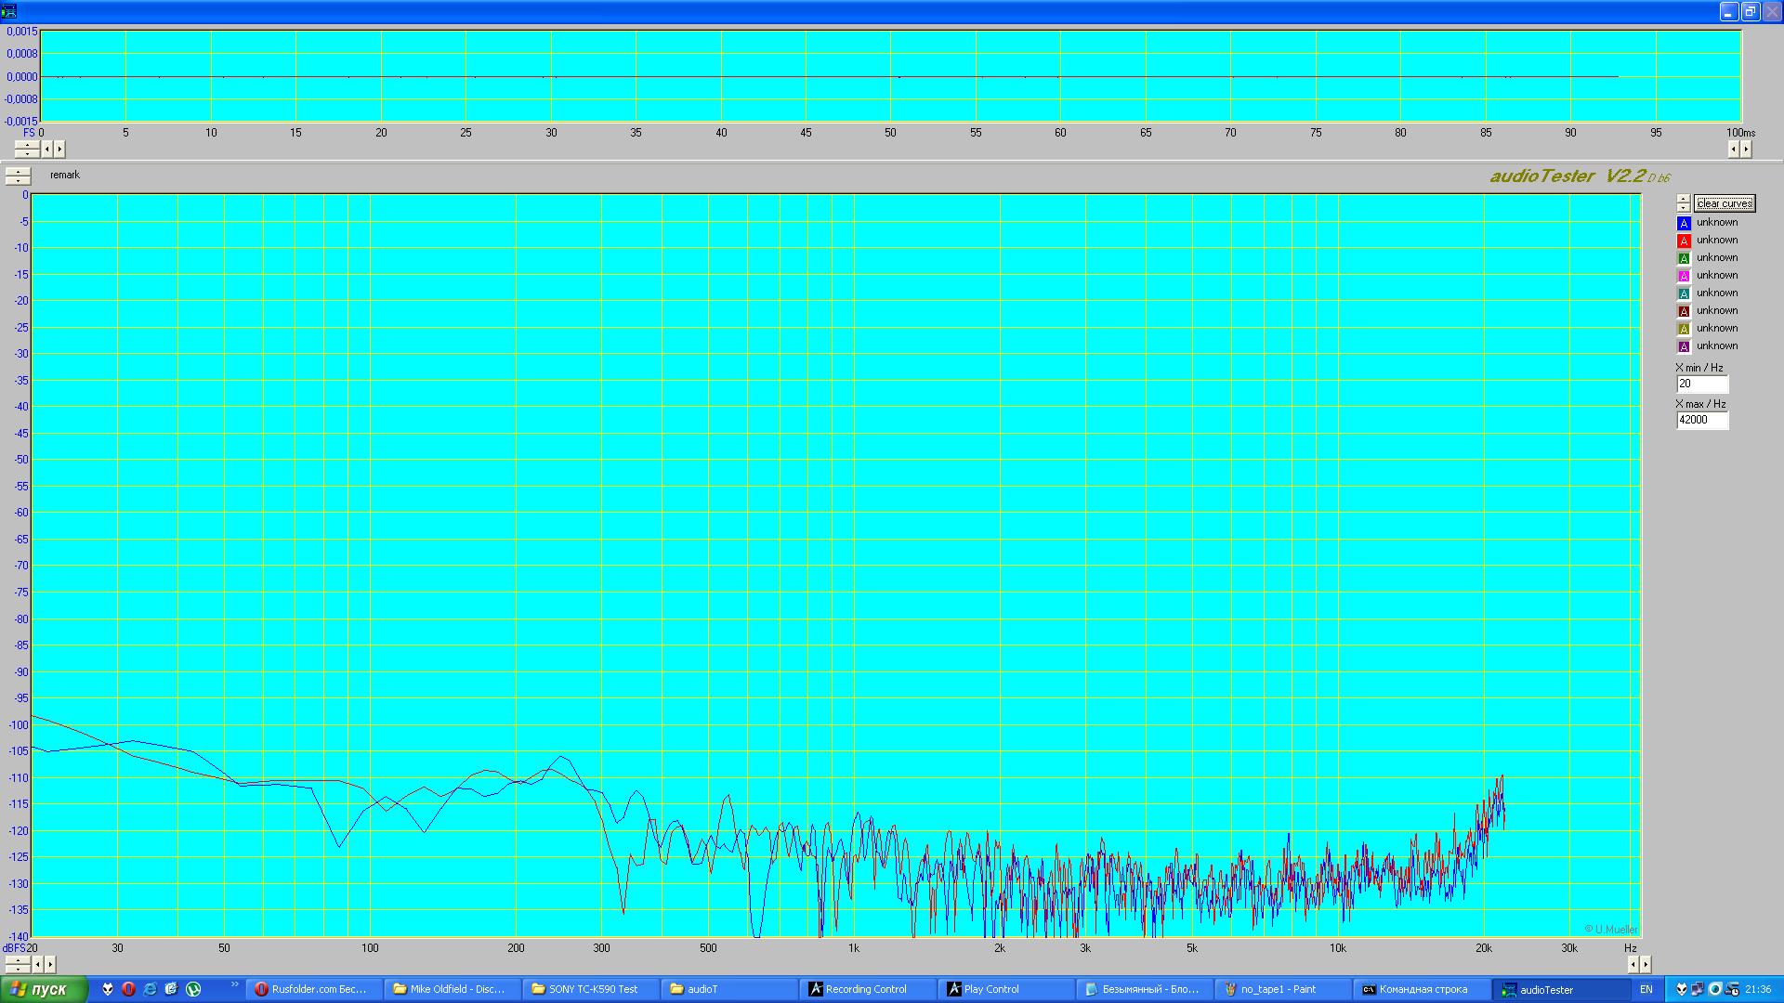Toggle the magenta curve A button
The width and height of the screenshot is (1784, 1003).
coord(1683,276)
